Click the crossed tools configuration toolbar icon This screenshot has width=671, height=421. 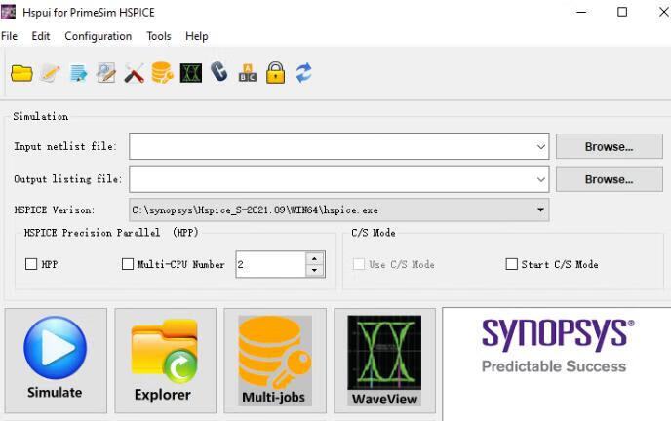tap(135, 73)
